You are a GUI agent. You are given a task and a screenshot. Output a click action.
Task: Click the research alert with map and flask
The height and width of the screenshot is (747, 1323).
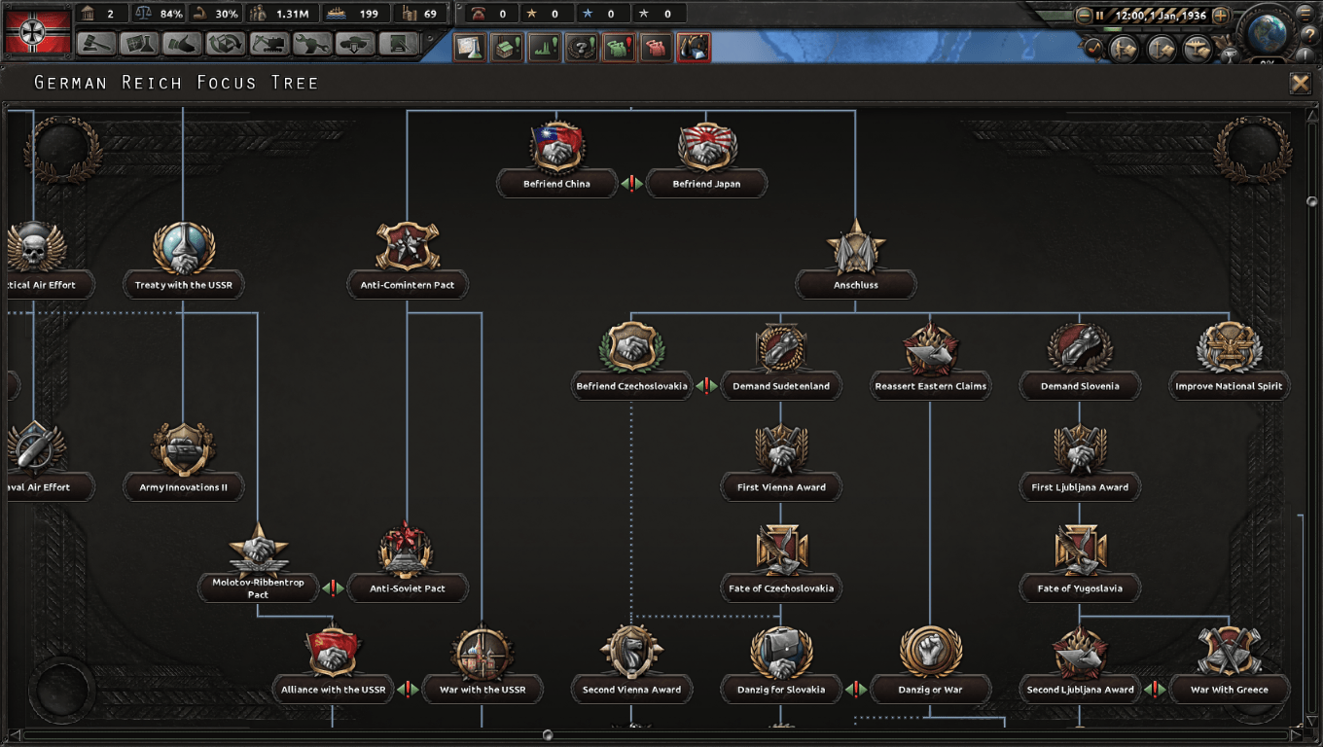click(x=470, y=47)
